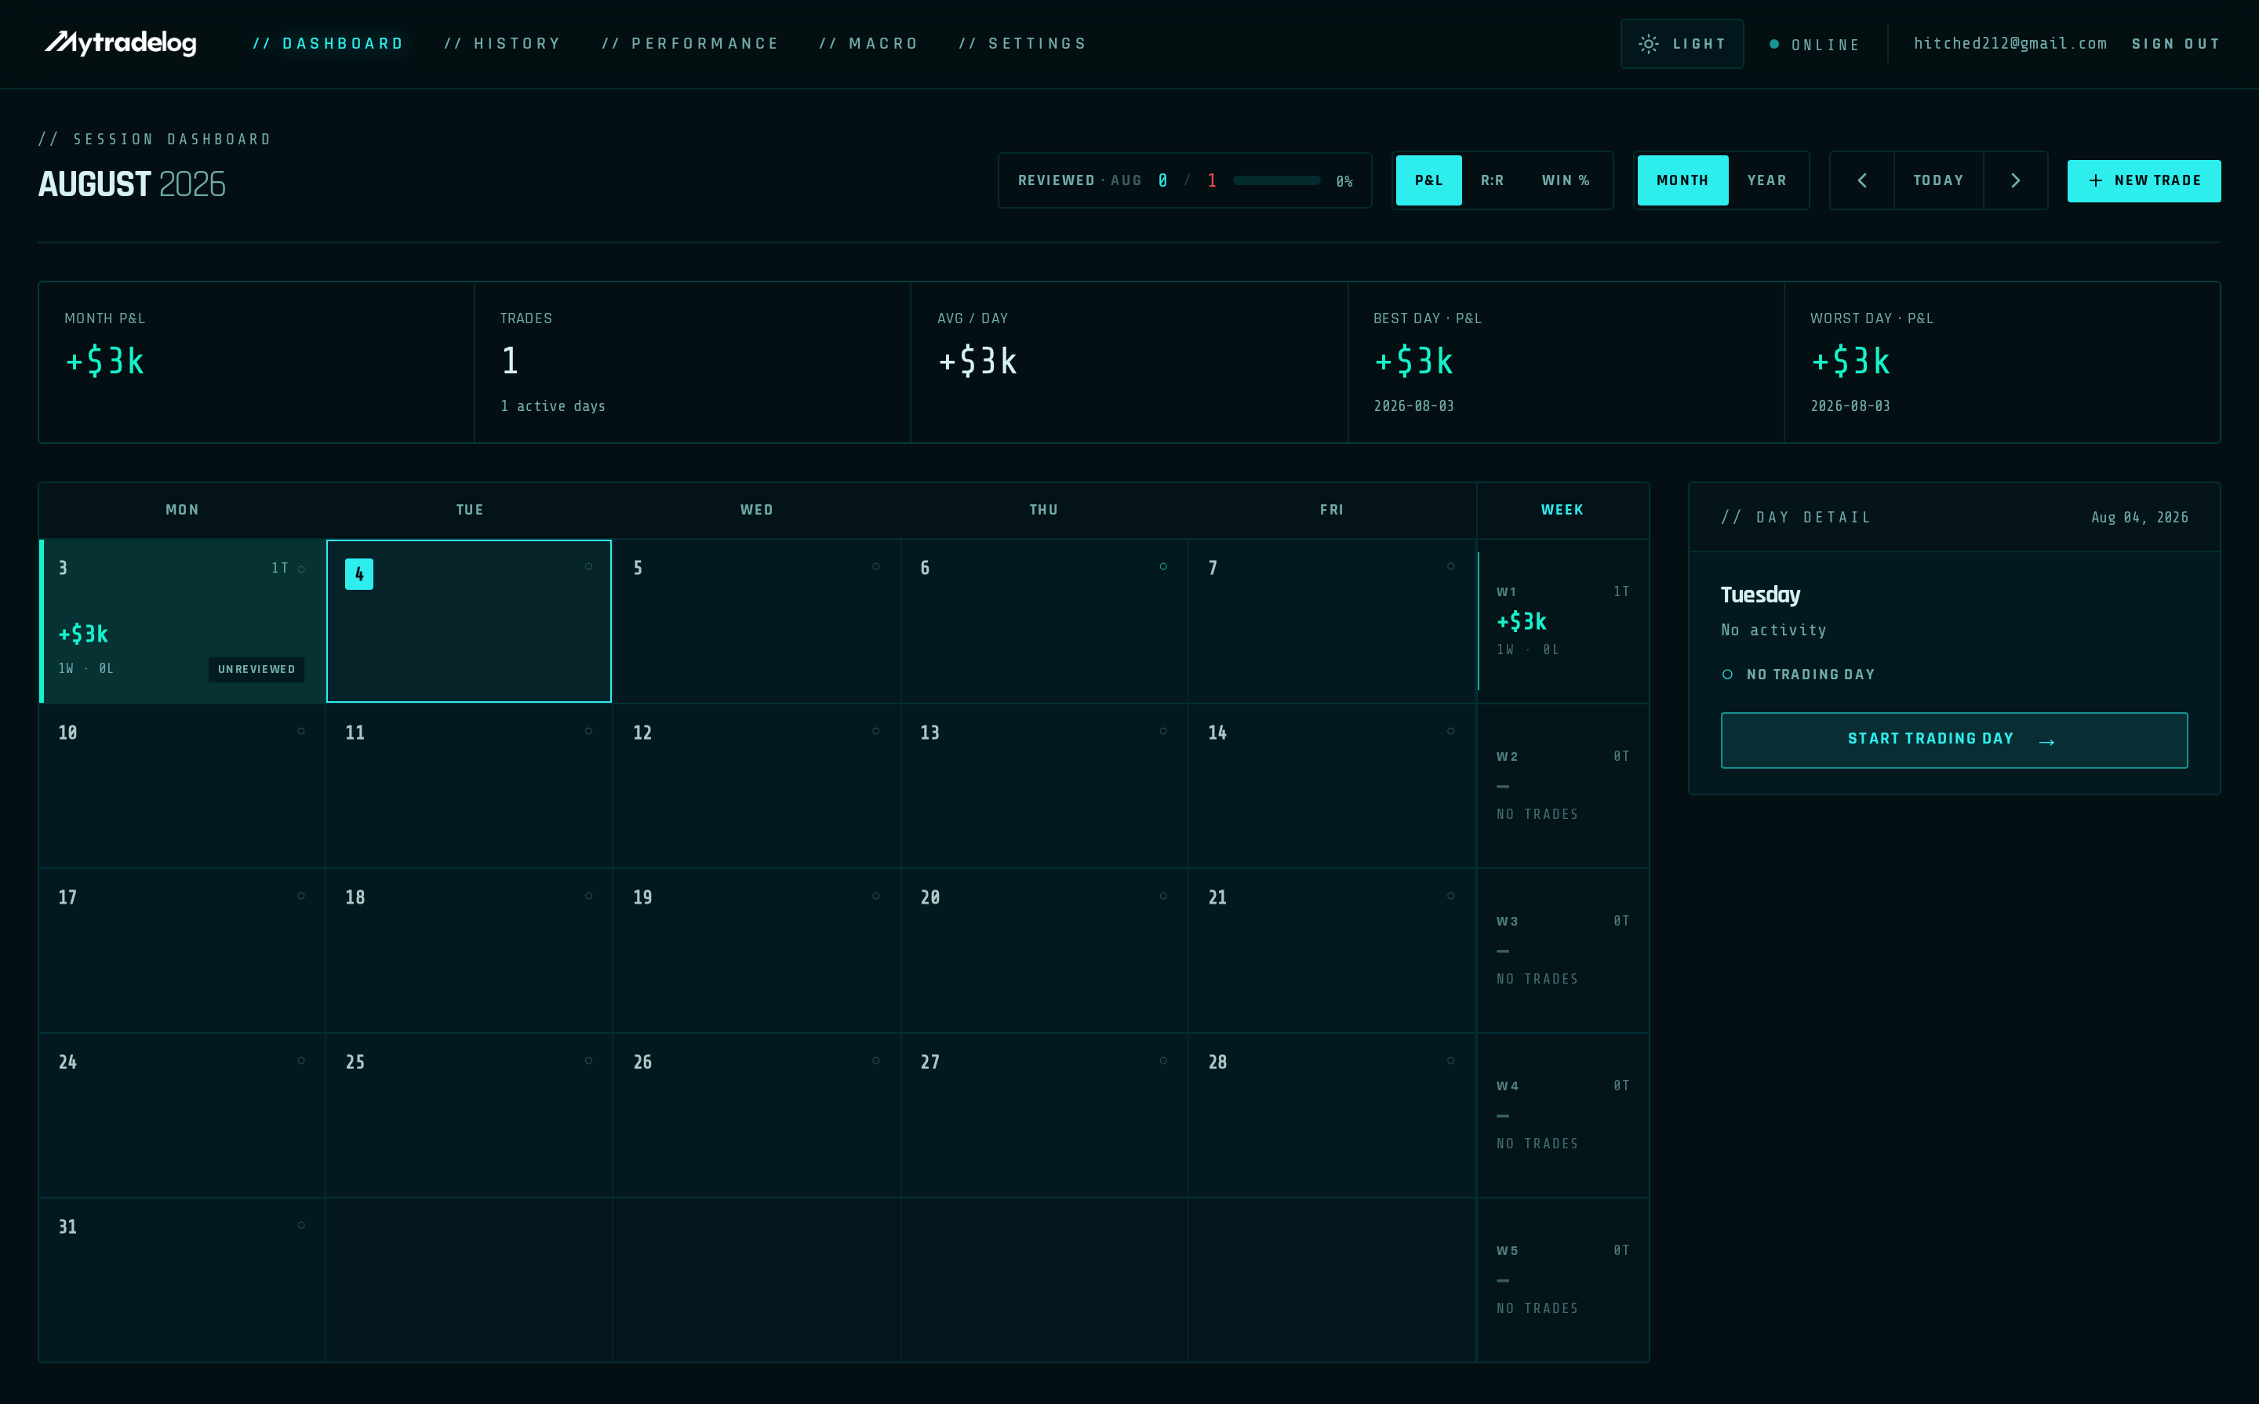Select calendar day 5
The image size is (2259, 1404).
[757, 621]
